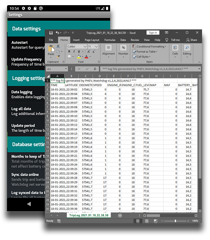This screenshot has height=240, width=210.
Task: Click the Insert Function fx icon
Action: point(95,69)
